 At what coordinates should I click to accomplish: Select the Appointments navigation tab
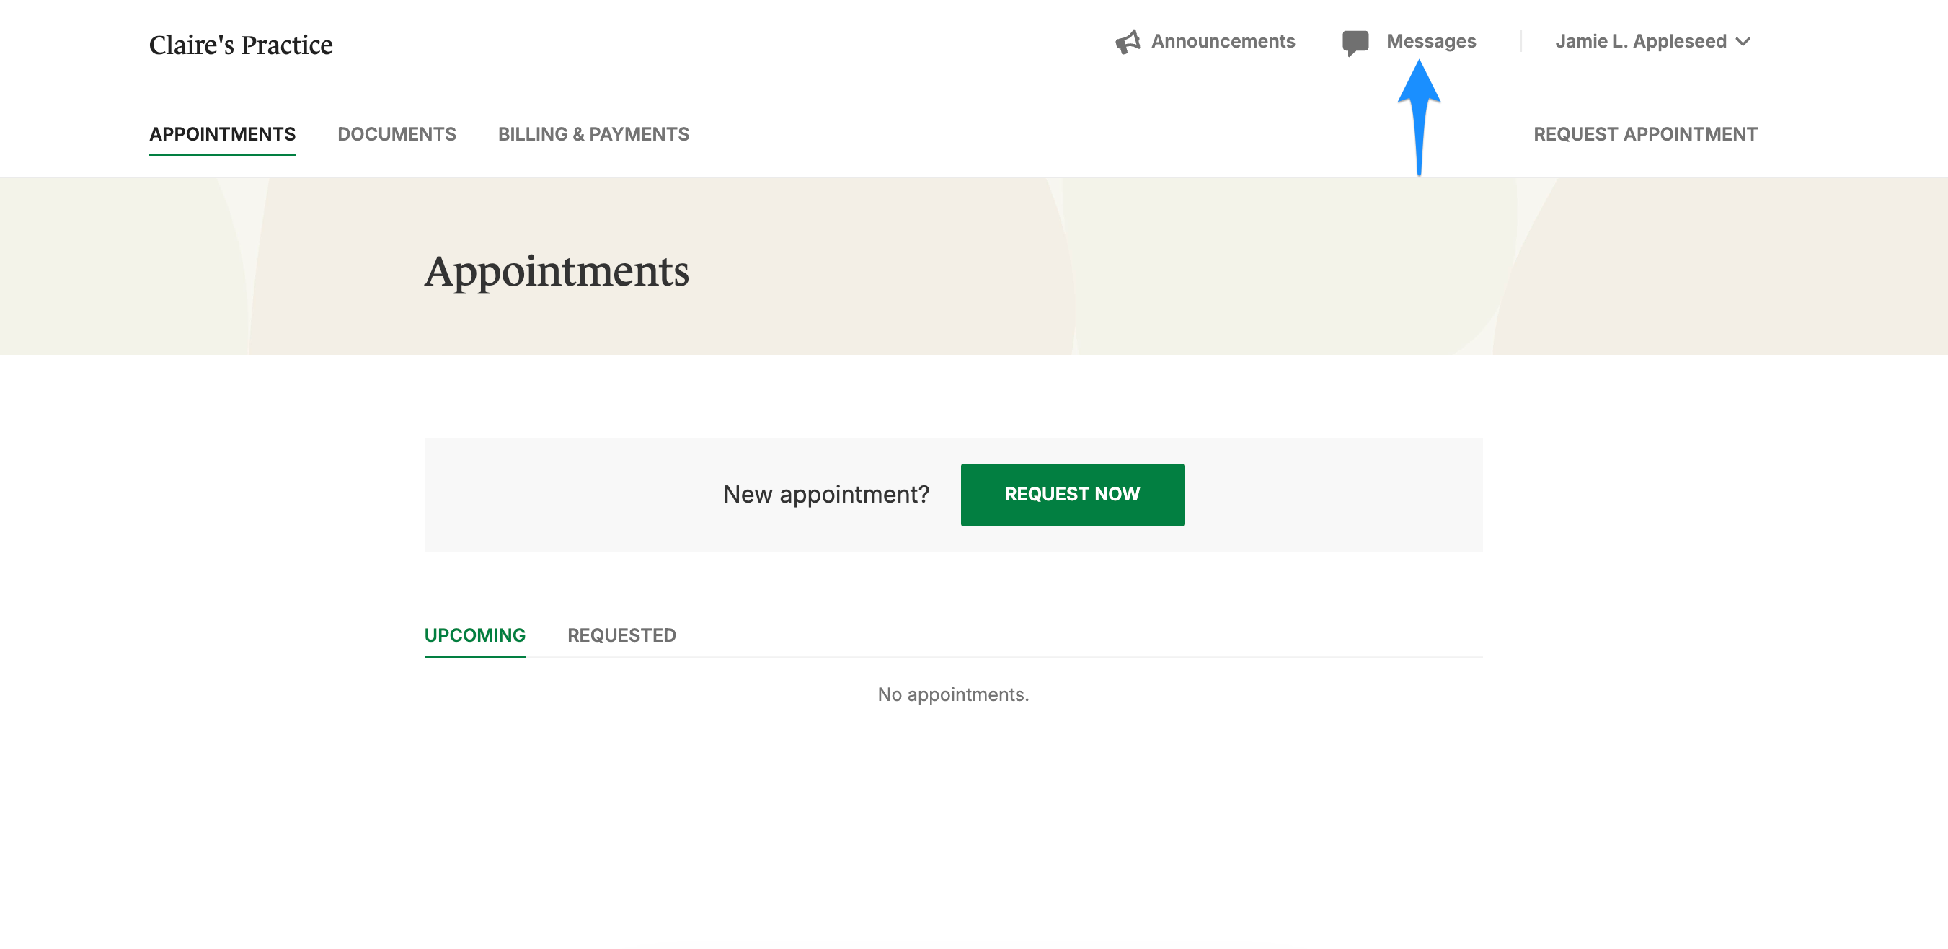(222, 135)
